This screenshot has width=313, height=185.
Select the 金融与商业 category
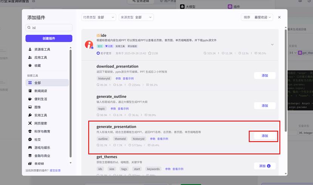47,156
